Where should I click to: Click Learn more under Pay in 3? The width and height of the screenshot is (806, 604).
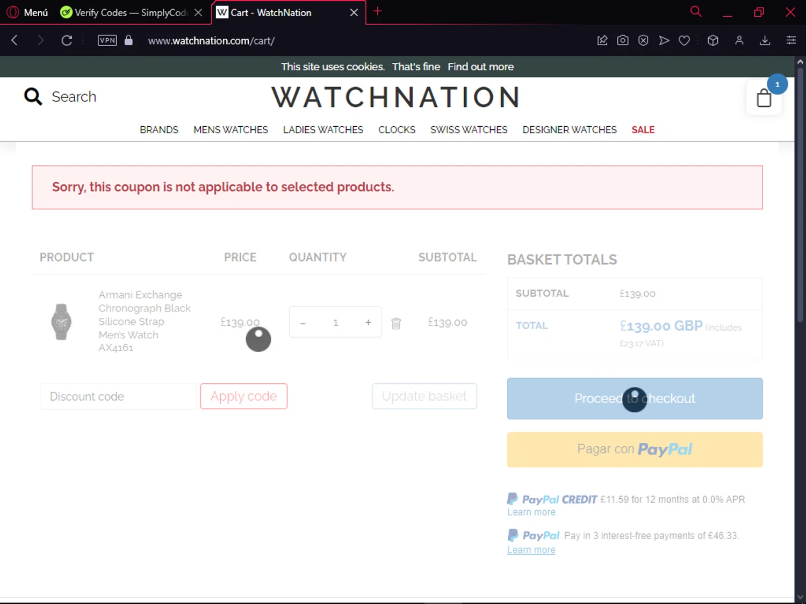tap(531, 550)
